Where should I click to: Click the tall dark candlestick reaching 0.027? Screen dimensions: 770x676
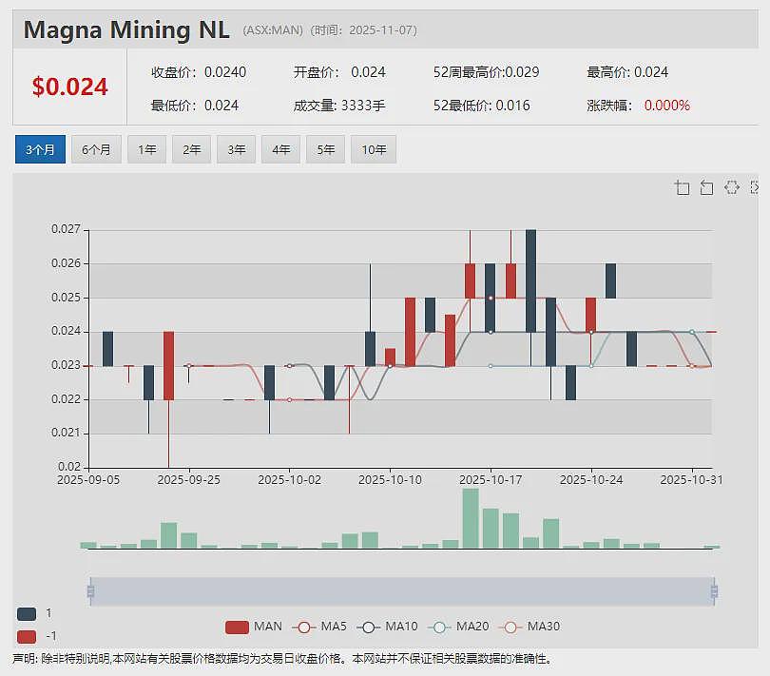pos(530,280)
